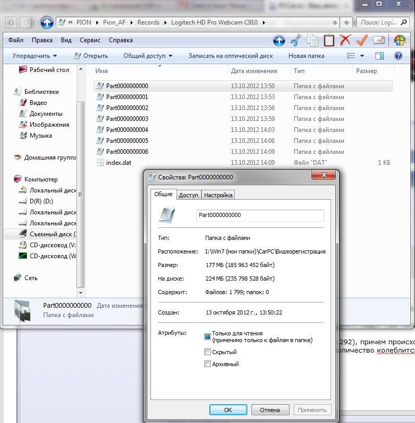Toggle the preview pane icon
The height and width of the screenshot is (423, 415).
pyautogui.click(x=380, y=56)
